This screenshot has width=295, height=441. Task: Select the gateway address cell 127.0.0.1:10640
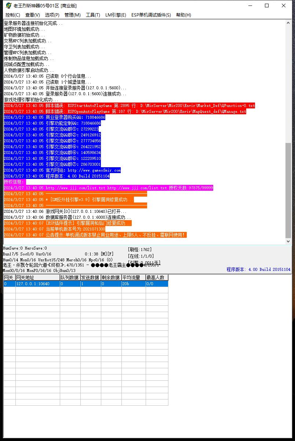[x=38, y=284]
